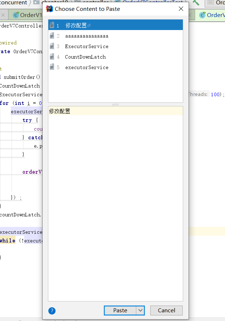Screen dimensions: 225x321
Task: Click the splitter handle between list and preview
Action: 115,105
